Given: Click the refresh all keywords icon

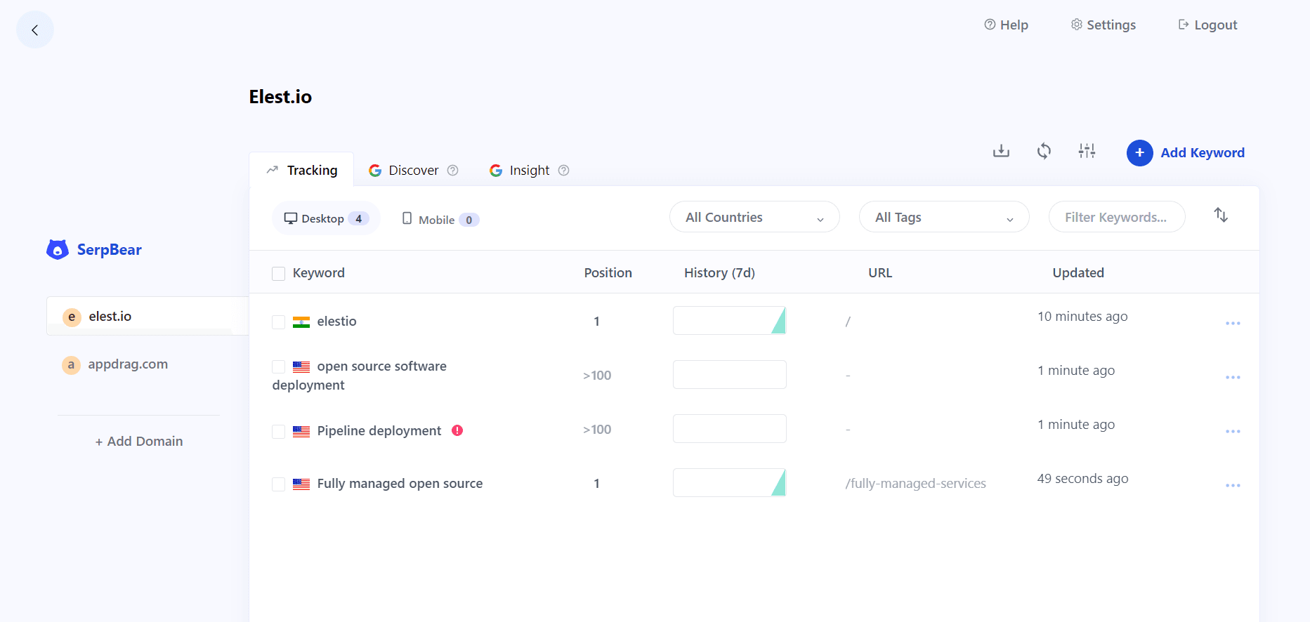Looking at the screenshot, I should click(x=1044, y=151).
